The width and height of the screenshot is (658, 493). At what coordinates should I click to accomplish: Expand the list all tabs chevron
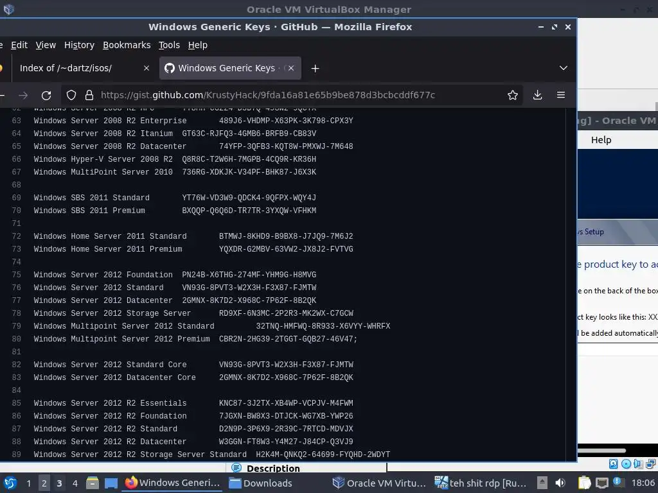563,68
